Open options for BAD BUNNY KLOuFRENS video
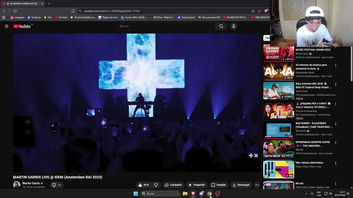Image resolution: width=353 pixels, height=198 pixels. tap(336, 124)
